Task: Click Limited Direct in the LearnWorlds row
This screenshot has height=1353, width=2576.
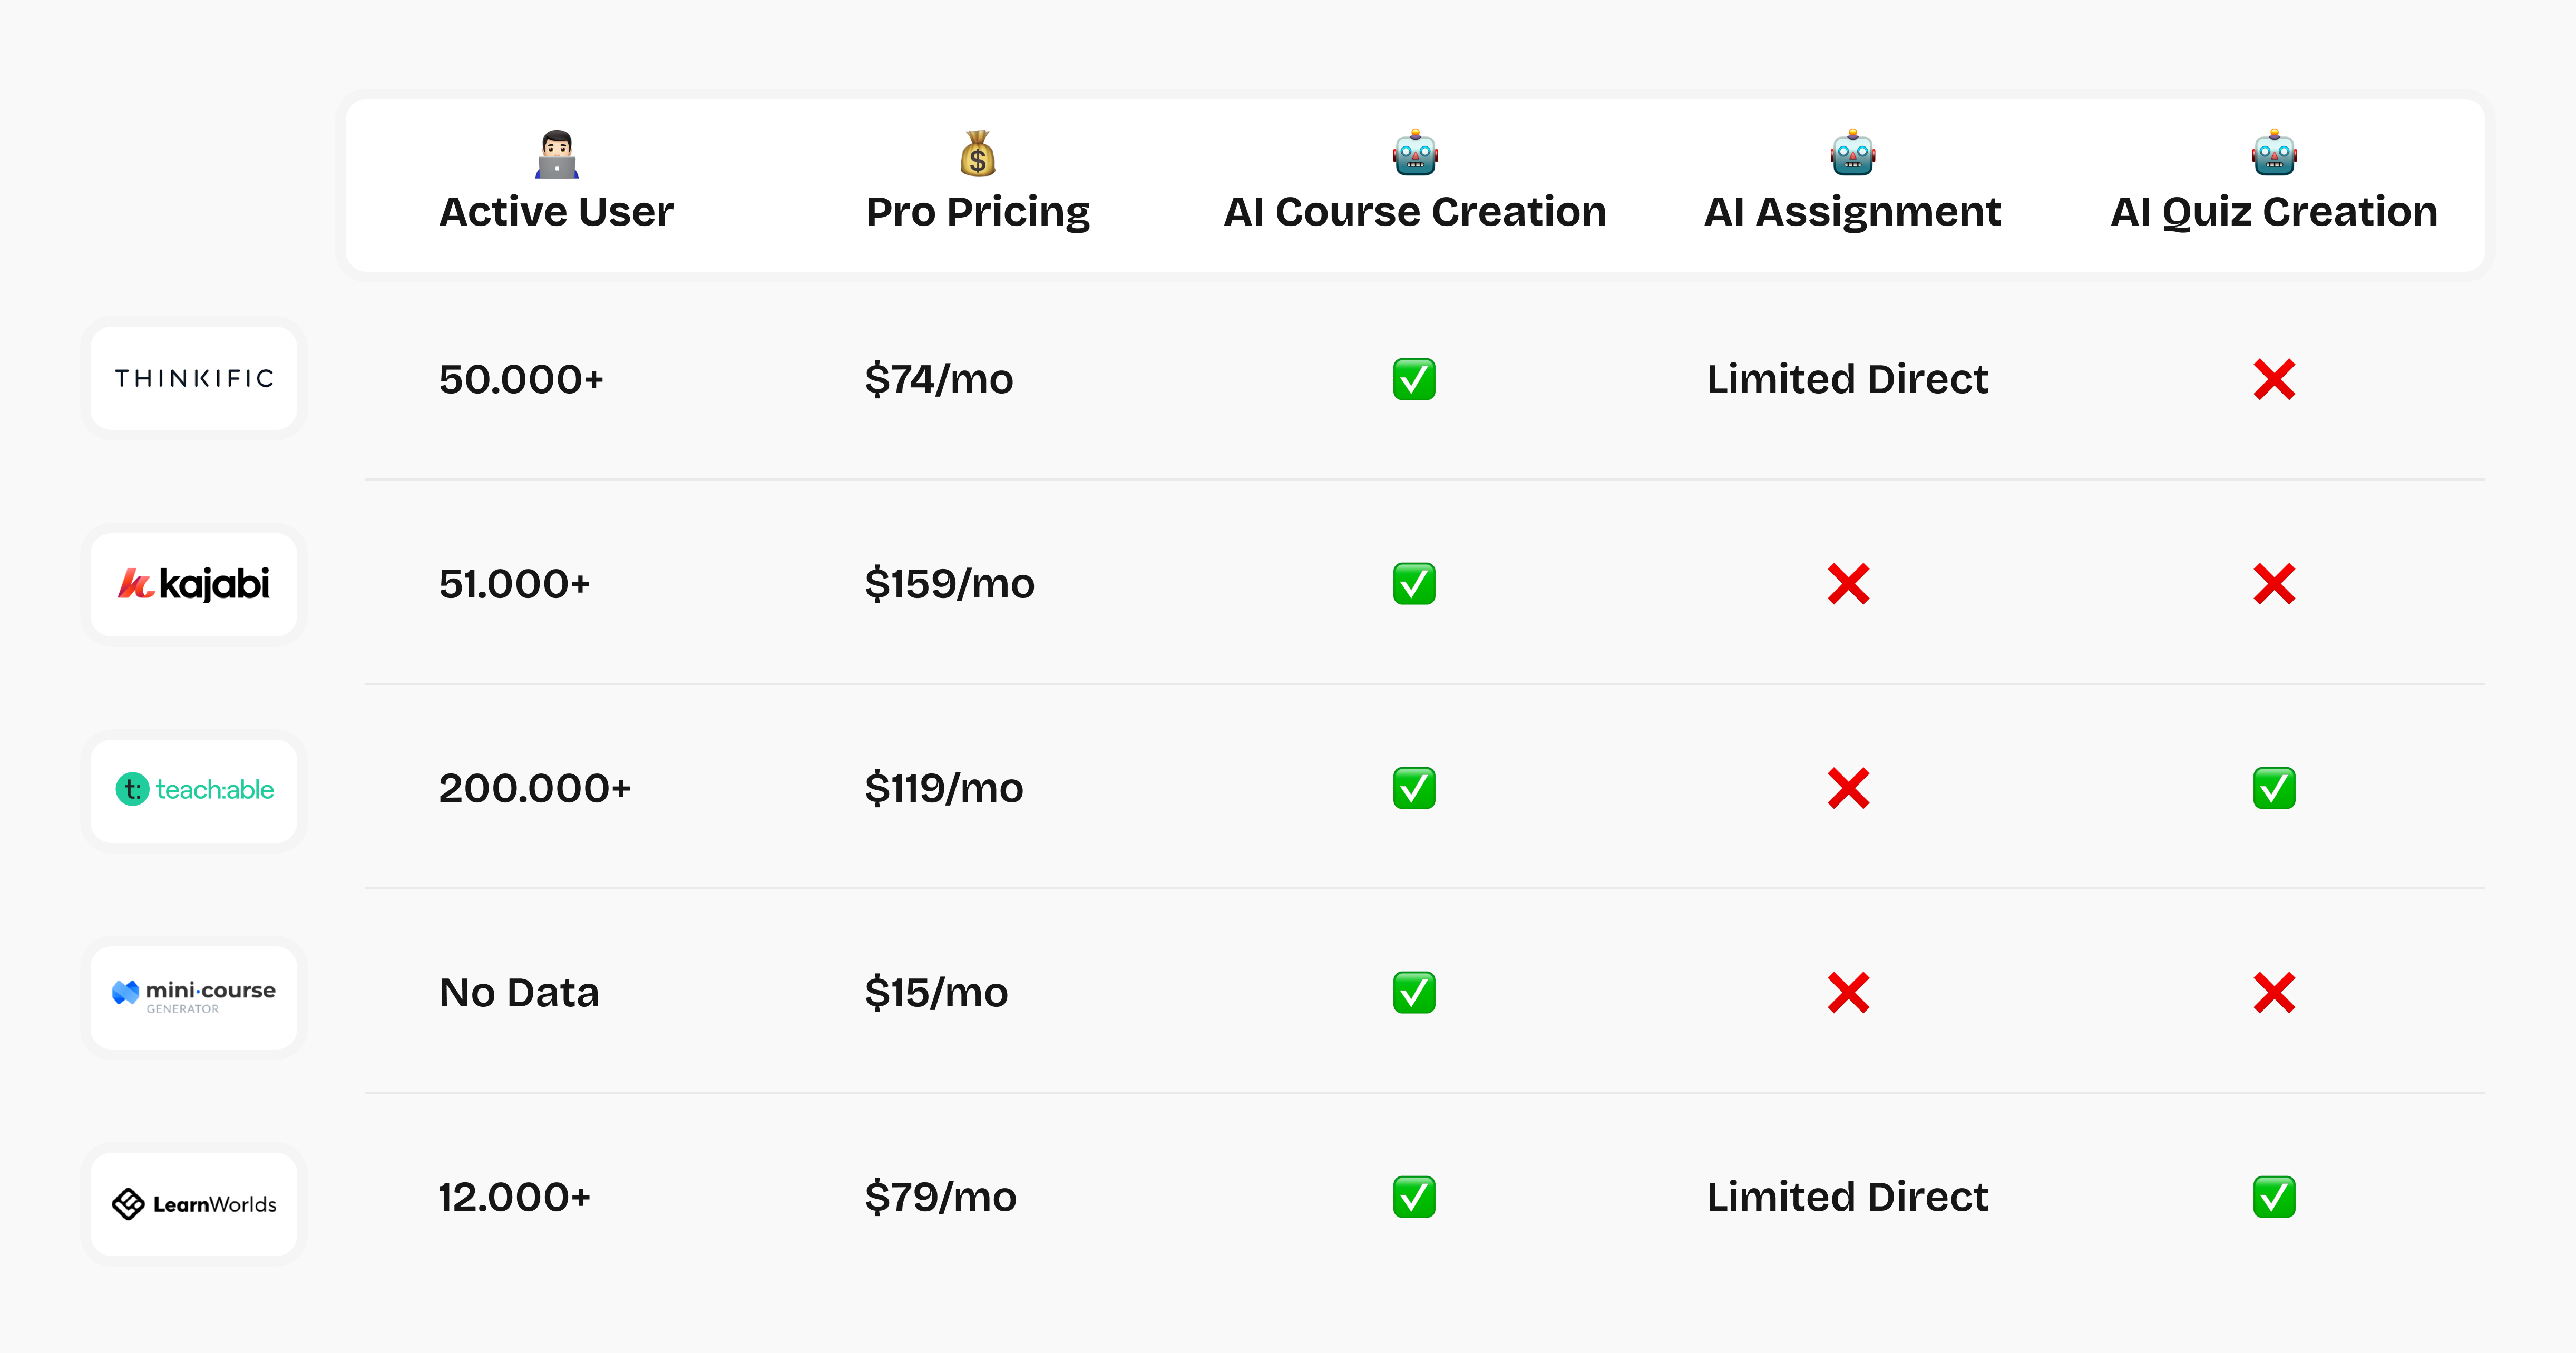Action: tap(1847, 1197)
